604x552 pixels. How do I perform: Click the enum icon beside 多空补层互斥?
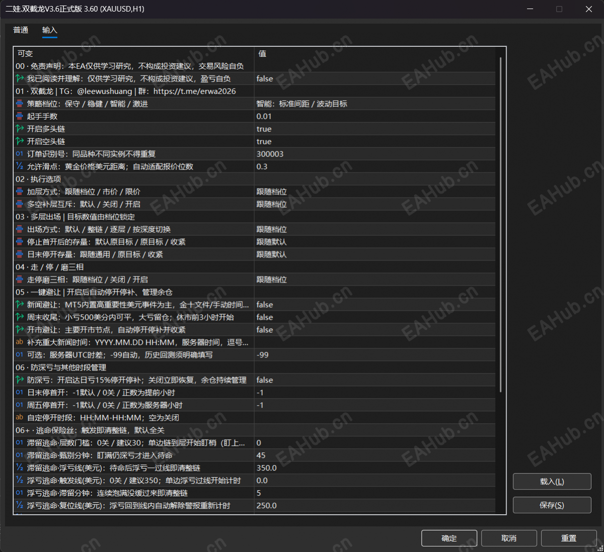point(20,204)
